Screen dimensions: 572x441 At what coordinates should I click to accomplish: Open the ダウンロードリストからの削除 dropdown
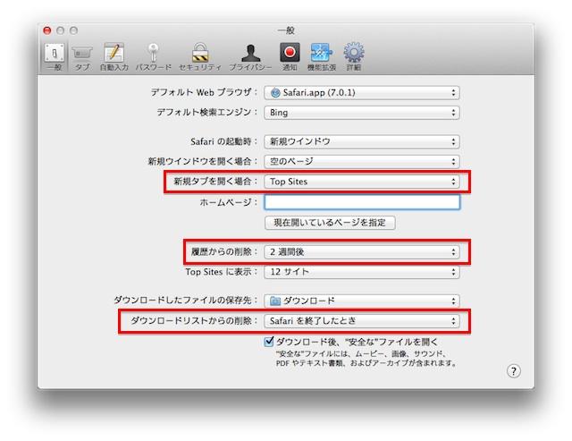tap(362, 321)
